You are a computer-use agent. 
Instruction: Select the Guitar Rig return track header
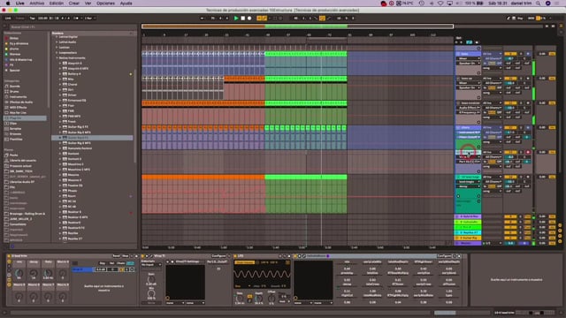[x=468, y=238]
